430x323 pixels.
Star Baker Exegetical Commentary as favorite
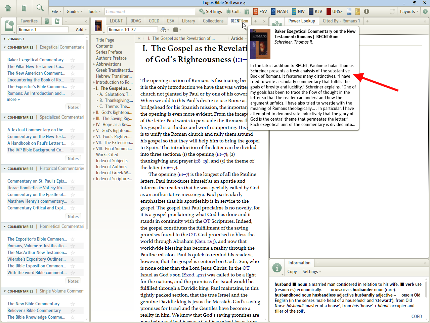coord(73,60)
